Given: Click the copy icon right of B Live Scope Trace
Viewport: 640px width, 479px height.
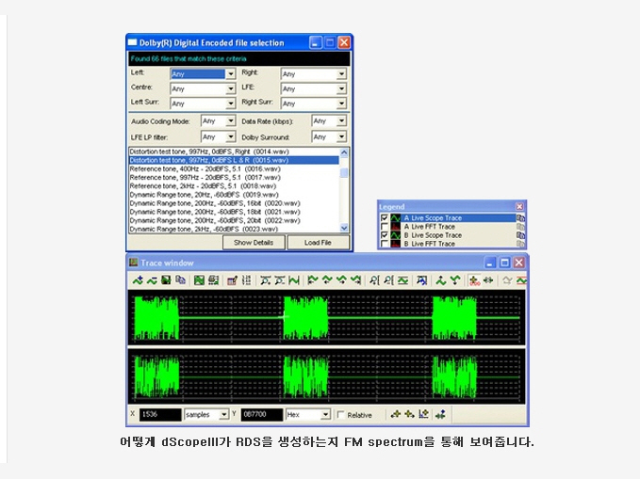Looking at the screenshot, I should [520, 235].
